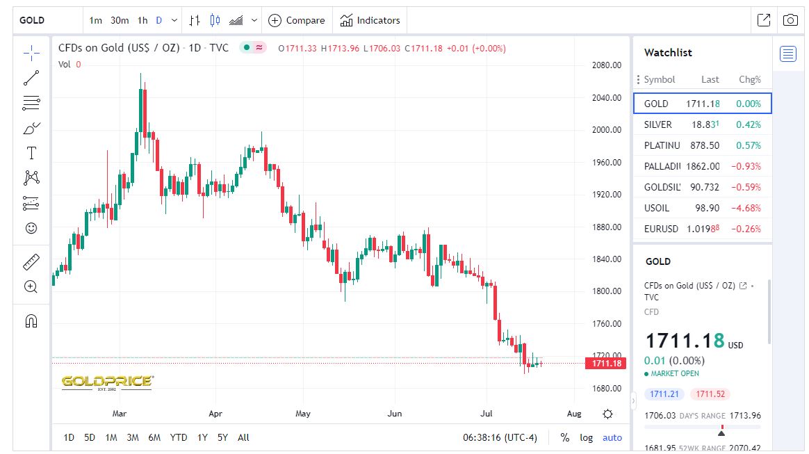Select the trend line drawing tool
This screenshot has height=454, width=809.
pos(31,78)
